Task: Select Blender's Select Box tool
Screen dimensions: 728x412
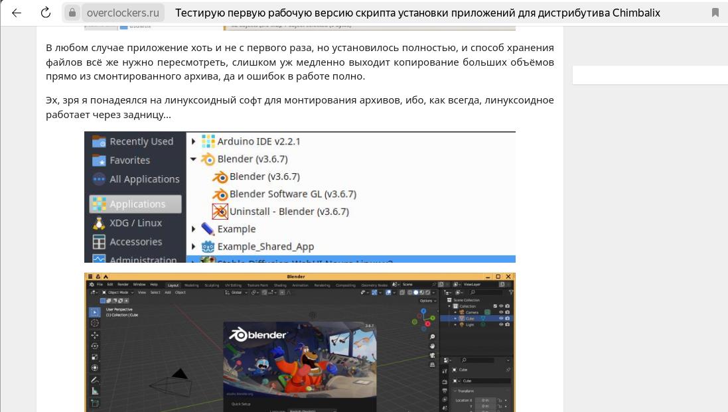Action: [95, 312]
